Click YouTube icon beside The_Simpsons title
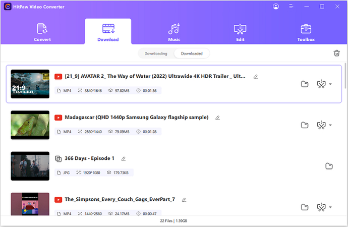The height and width of the screenshot is (227, 348). point(58,200)
